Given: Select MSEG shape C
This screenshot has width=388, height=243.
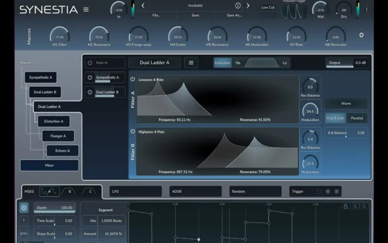Looking at the screenshot, I should click(90, 191).
